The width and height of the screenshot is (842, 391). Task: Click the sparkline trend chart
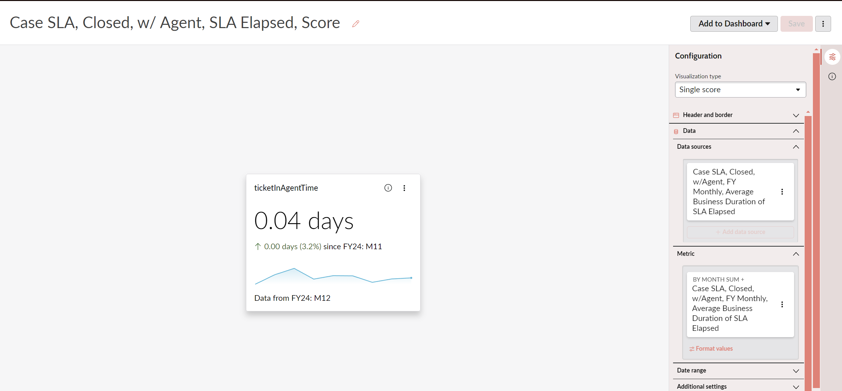coord(333,276)
